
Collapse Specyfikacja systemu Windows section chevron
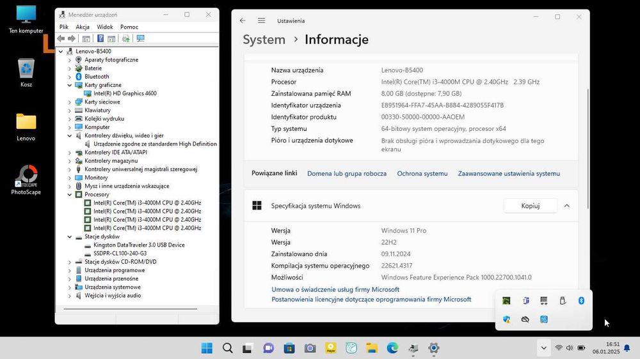tap(567, 206)
